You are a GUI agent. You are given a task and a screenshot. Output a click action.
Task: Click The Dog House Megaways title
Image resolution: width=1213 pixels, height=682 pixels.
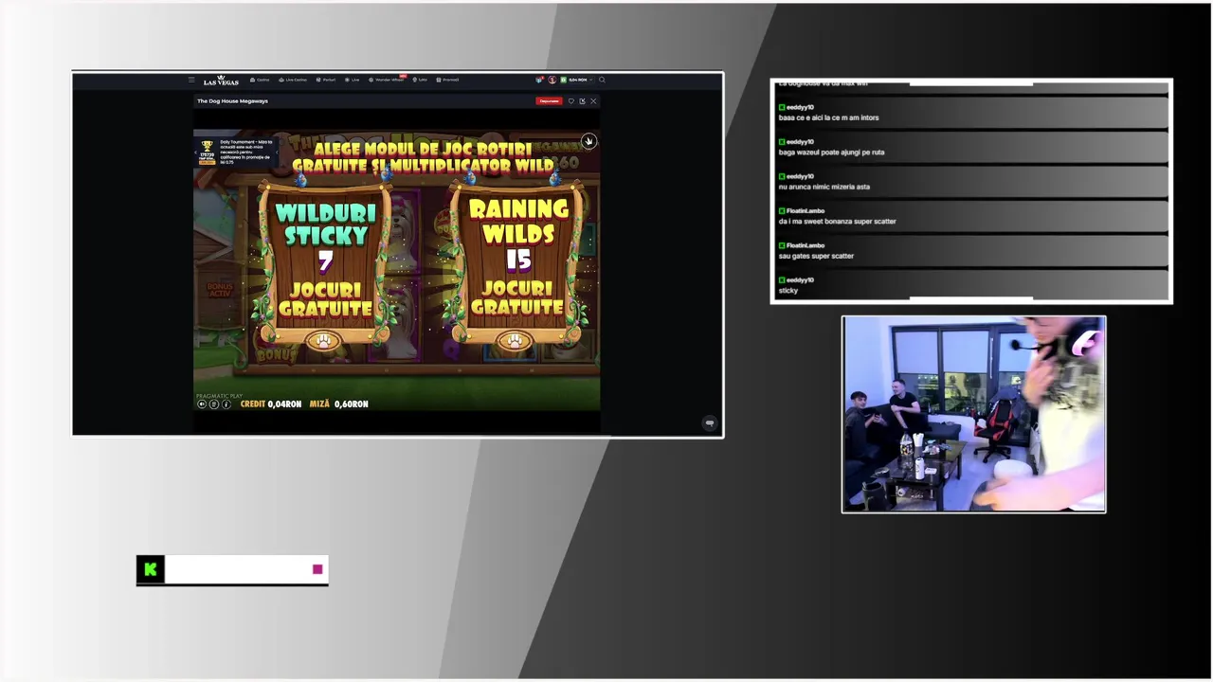pyautogui.click(x=232, y=101)
